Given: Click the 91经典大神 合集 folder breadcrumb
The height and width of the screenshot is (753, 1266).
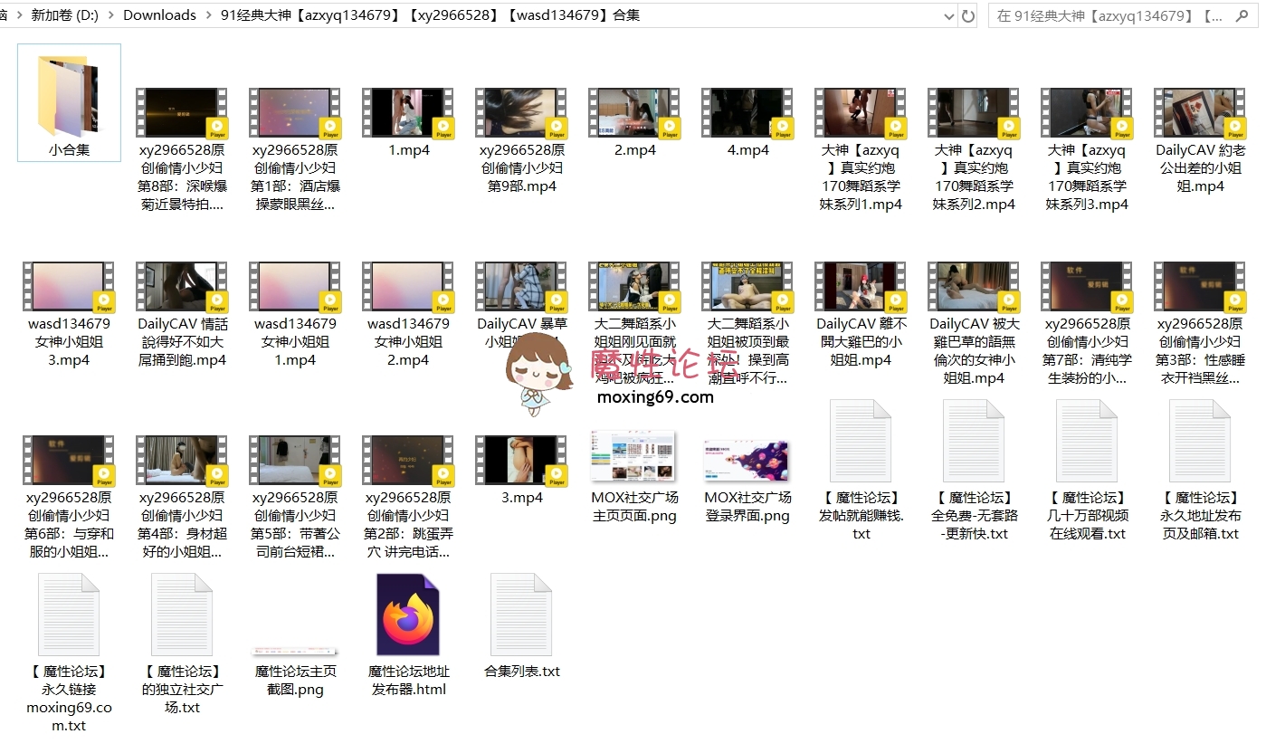Looking at the screenshot, I should click(430, 15).
